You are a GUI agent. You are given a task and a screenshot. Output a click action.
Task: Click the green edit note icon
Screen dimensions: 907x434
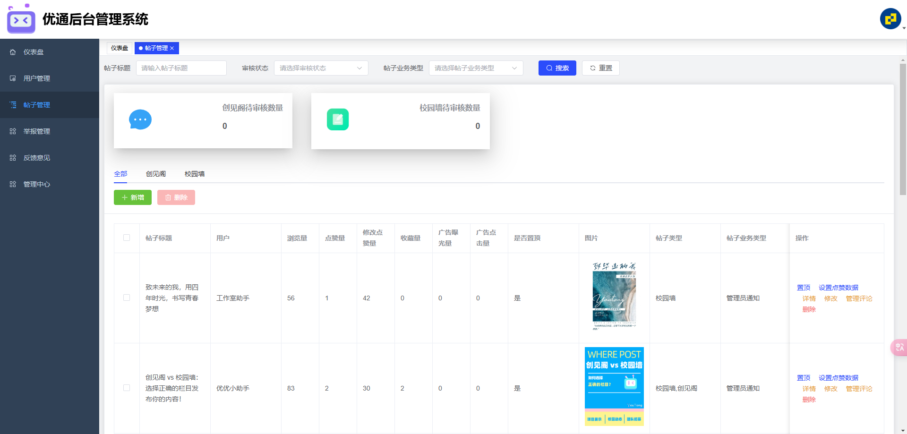[337, 119]
